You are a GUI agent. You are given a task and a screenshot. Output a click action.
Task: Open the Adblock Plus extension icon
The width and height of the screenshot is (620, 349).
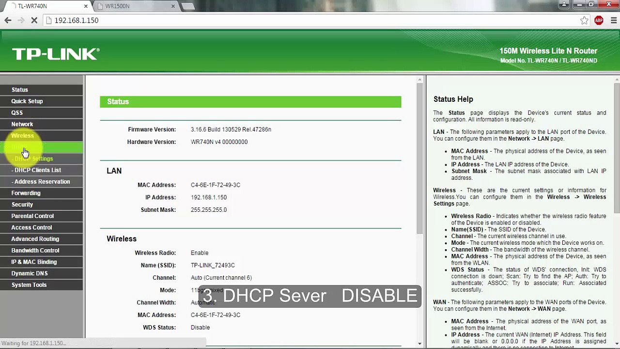click(599, 20)
